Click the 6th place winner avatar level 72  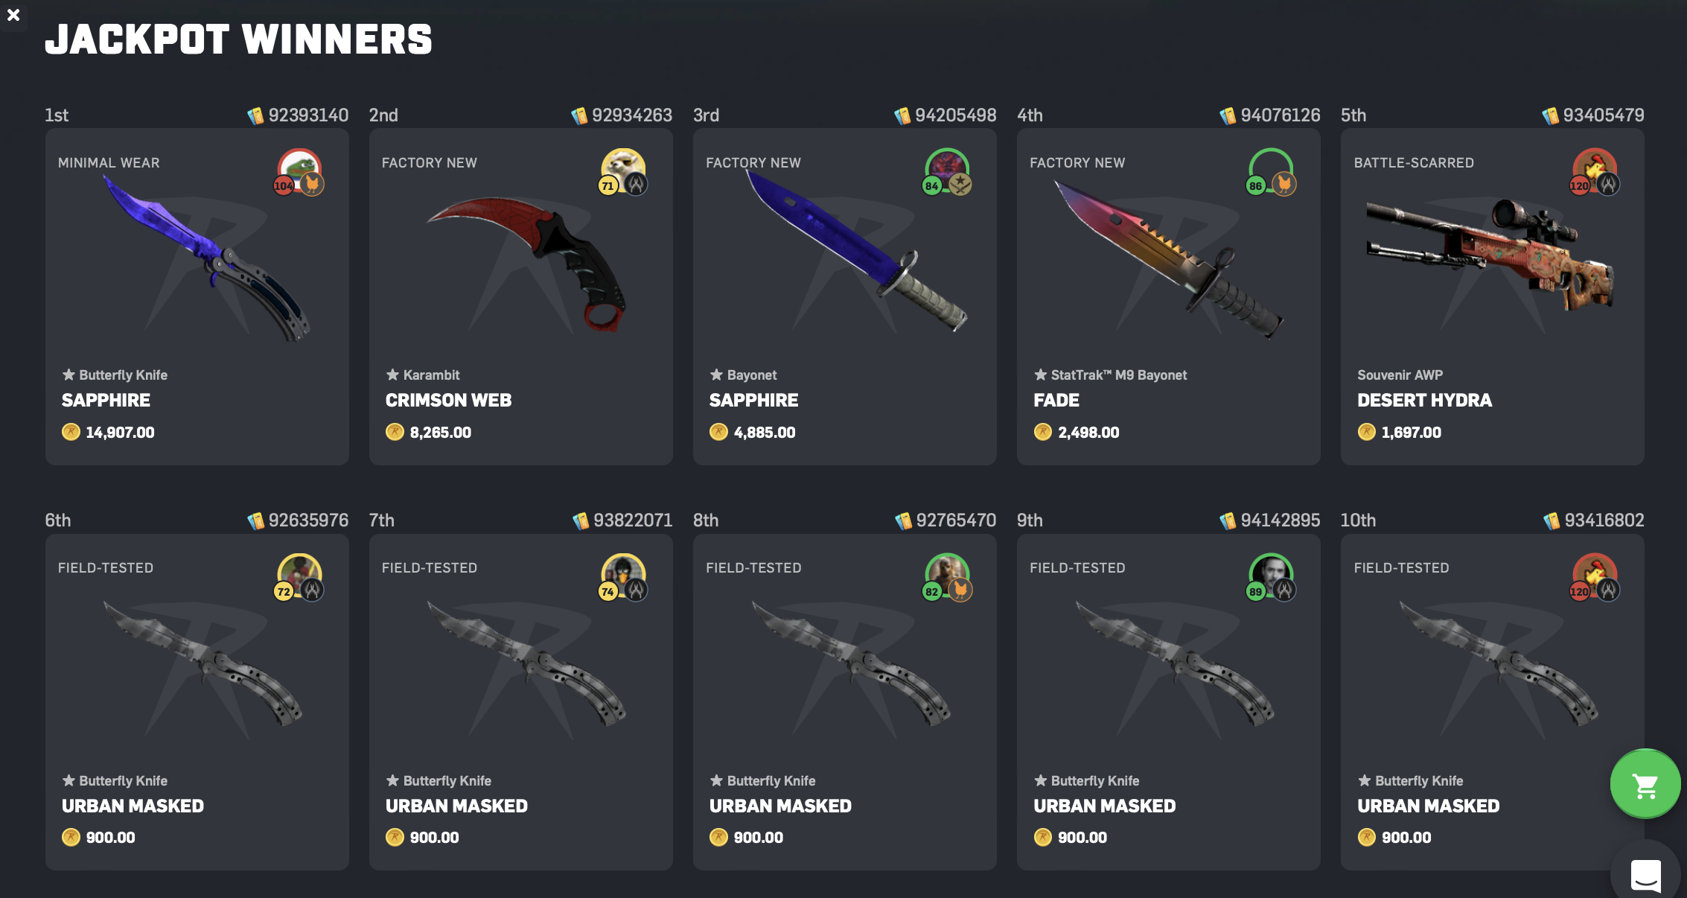pyautogui.click(x=299, y=576)
